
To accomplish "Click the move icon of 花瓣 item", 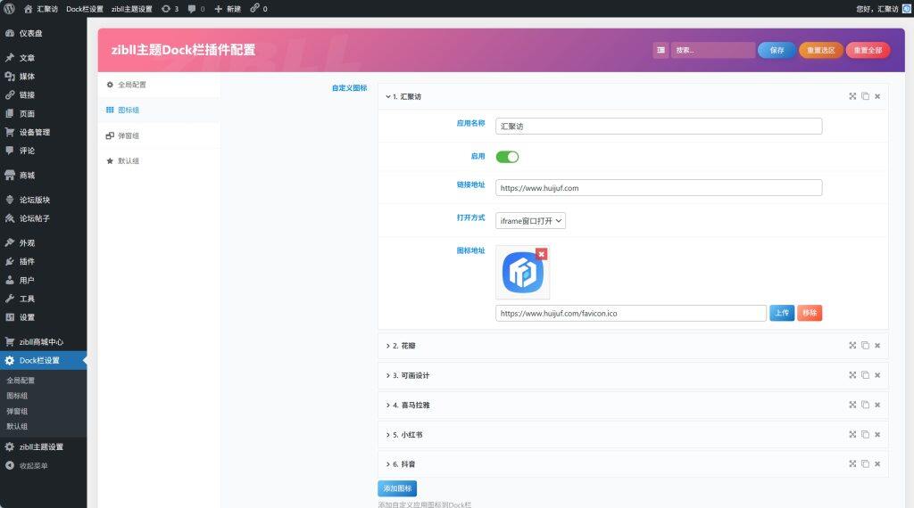I will 852,346.
